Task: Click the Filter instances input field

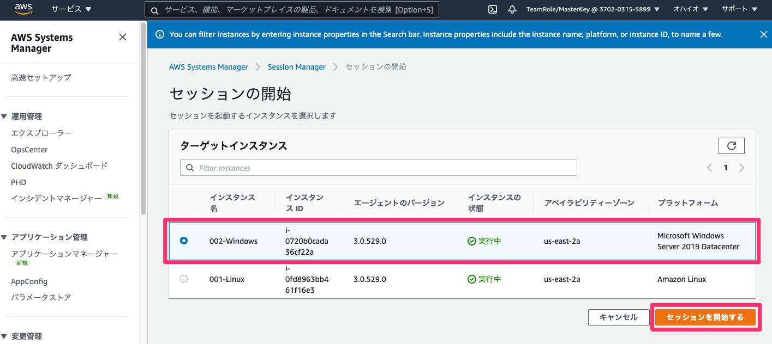Action: click(x=379, y=168)
